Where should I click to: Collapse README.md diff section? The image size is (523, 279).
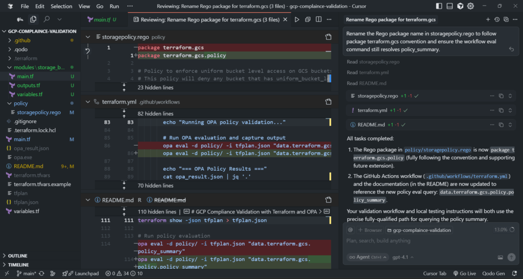88,200
